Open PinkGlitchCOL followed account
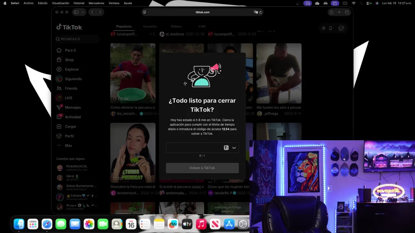 click(x=77, y=168)
